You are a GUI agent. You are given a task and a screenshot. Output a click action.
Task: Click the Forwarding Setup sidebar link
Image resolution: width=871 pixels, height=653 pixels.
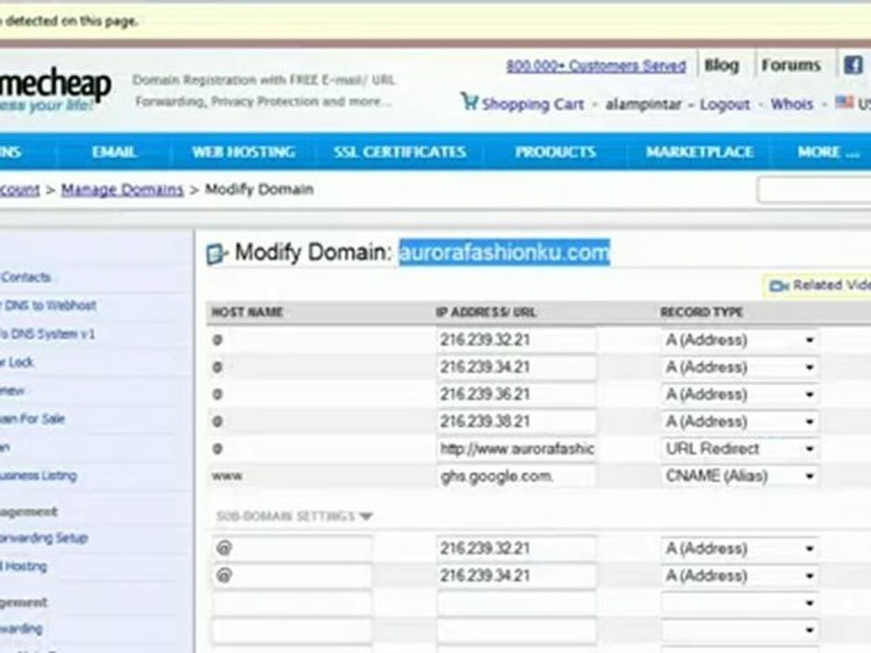[x=44, y=538]
